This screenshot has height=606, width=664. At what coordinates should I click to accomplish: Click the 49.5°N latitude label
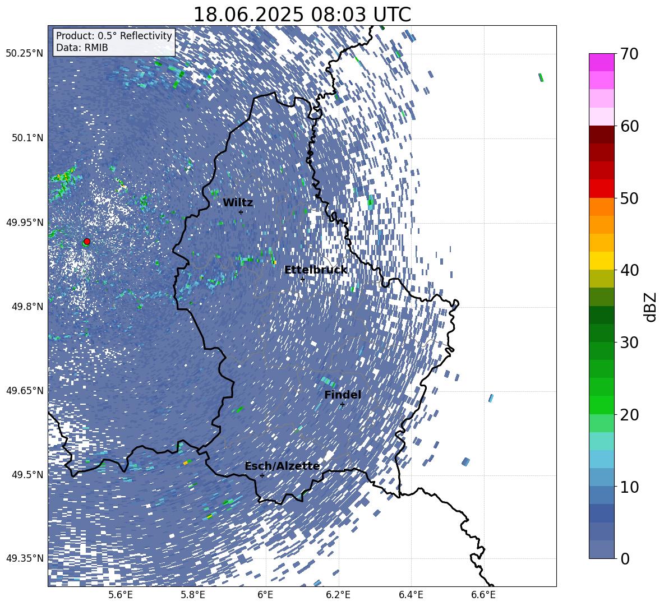[27, 475]
